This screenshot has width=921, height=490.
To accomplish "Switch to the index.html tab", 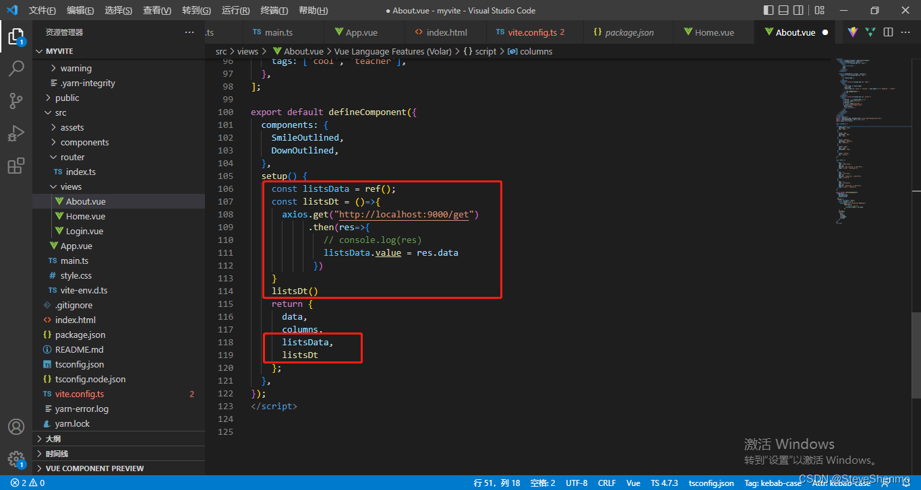I will coord(446,32).
